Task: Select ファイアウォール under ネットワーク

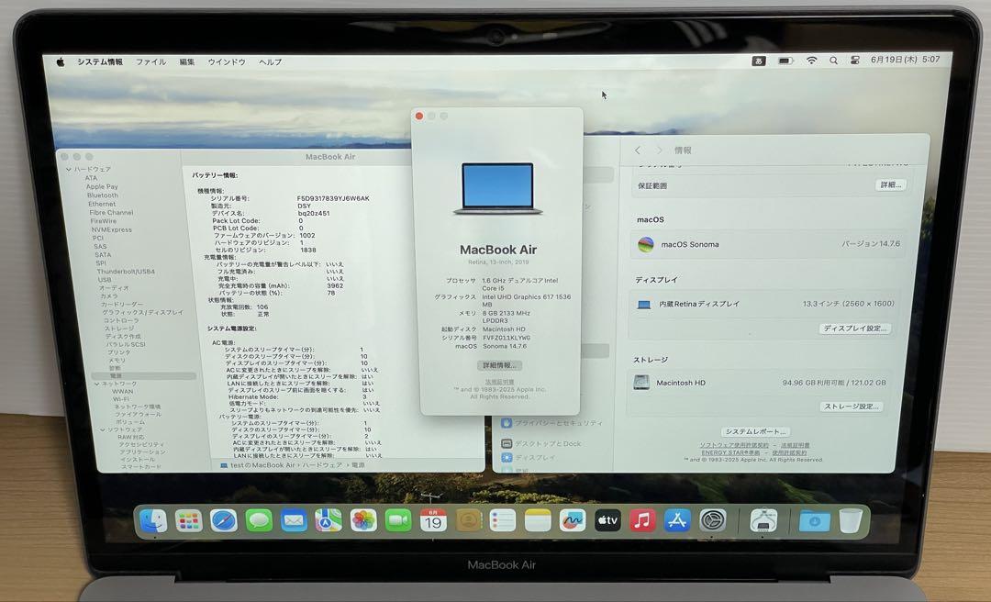Action: click(139, 414)
